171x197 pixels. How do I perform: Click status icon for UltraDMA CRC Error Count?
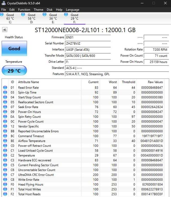coord(5,175)
